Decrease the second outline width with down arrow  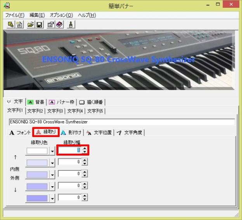click(x=85, y=164)
